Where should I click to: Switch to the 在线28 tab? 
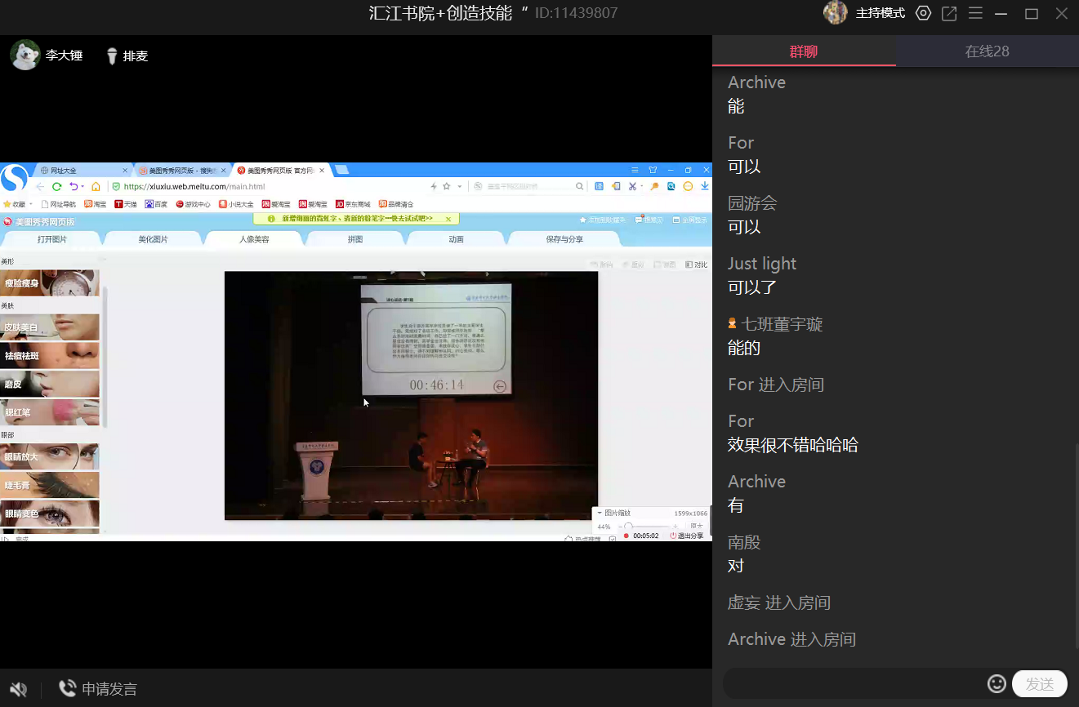(x=987, y=51)
